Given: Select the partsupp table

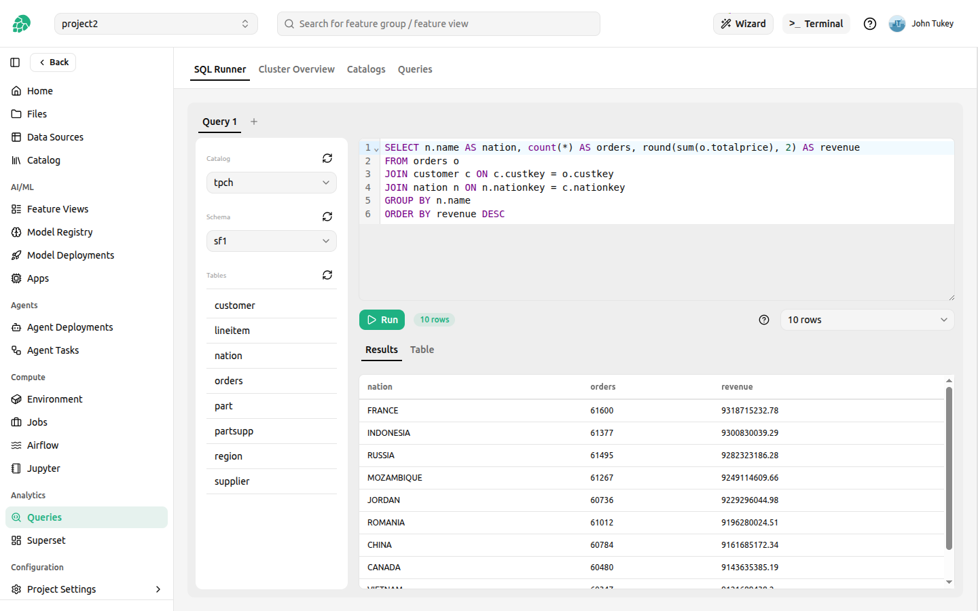Looking at the screenshot, I should pos(272,431).
